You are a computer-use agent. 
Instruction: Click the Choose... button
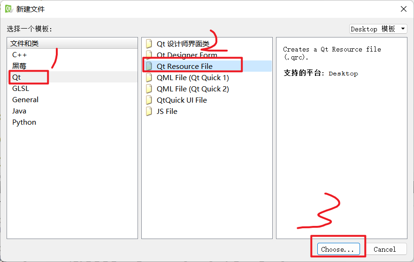pyautogui.click(x=338, y=249)
